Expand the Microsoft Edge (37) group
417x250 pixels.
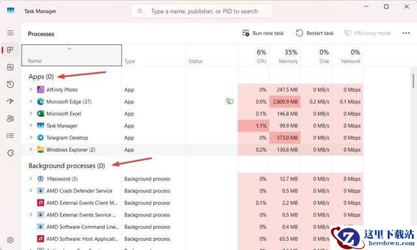31,101
